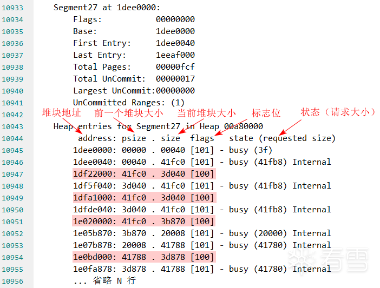Click the Total UnCommit value 00000017
The image size is (380, 288).
175,78
